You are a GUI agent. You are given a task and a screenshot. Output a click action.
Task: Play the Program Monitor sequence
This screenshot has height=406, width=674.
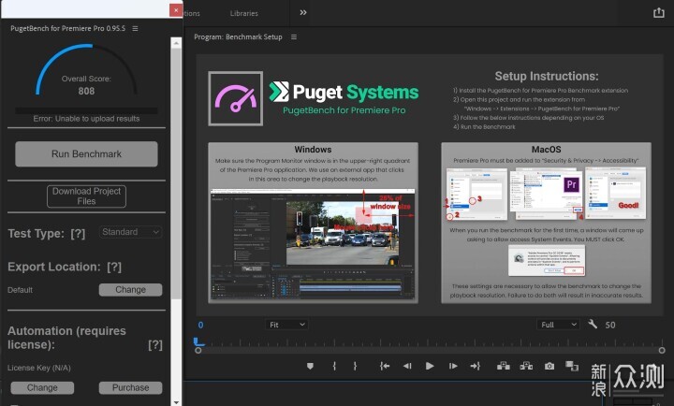[x=430, y=366]
